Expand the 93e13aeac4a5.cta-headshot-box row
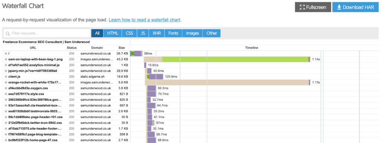 pyautogui.click(x=6, y=105)
